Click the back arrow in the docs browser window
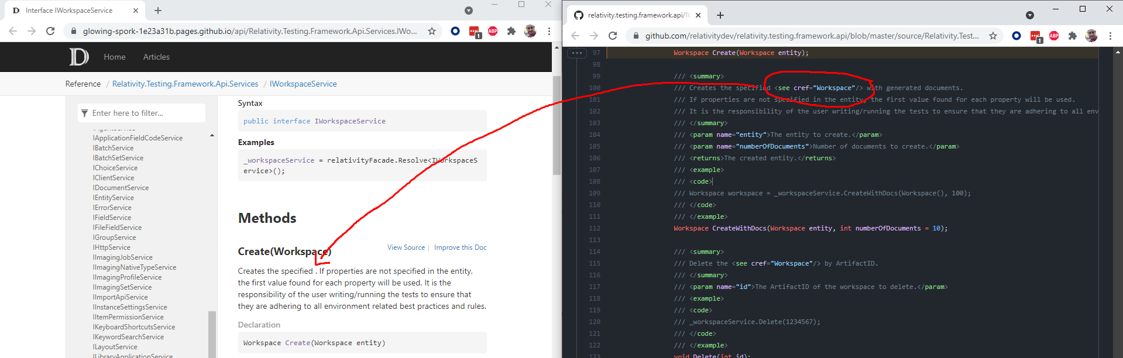 [13, 31]
